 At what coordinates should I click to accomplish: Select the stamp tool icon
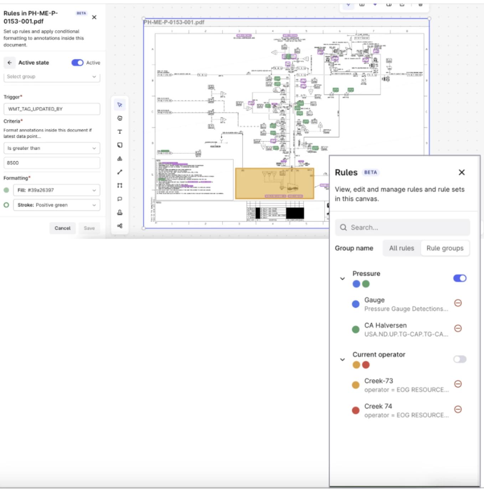click(x=120, y=212)
